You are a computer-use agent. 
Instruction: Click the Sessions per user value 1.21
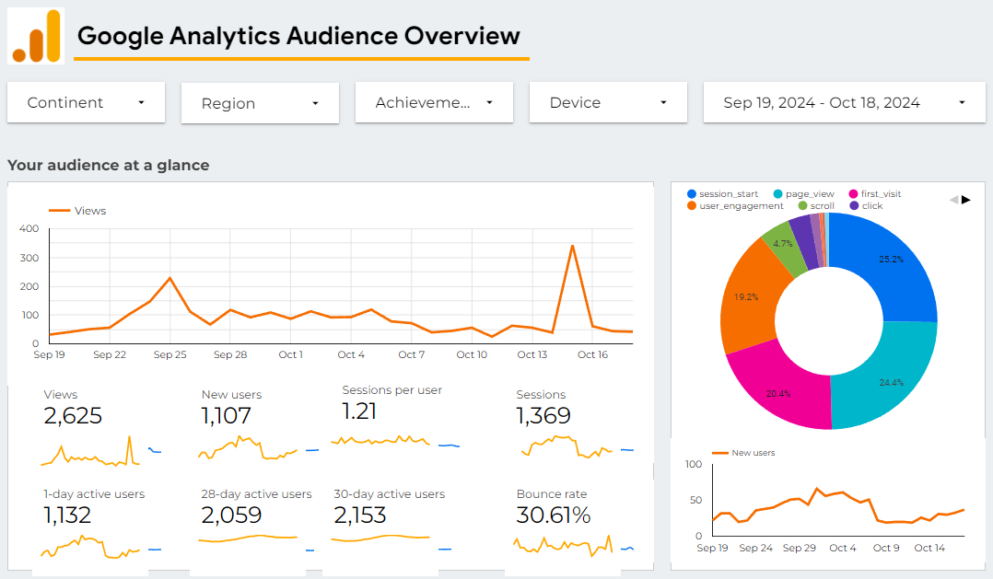pos(359,411)
